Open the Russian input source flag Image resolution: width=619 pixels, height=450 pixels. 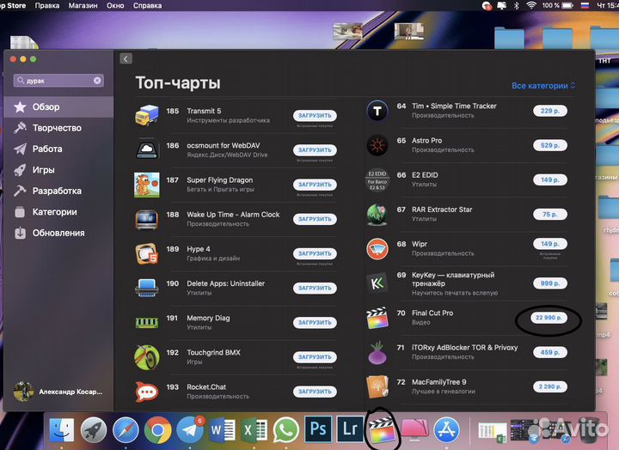tap(585, 5)
